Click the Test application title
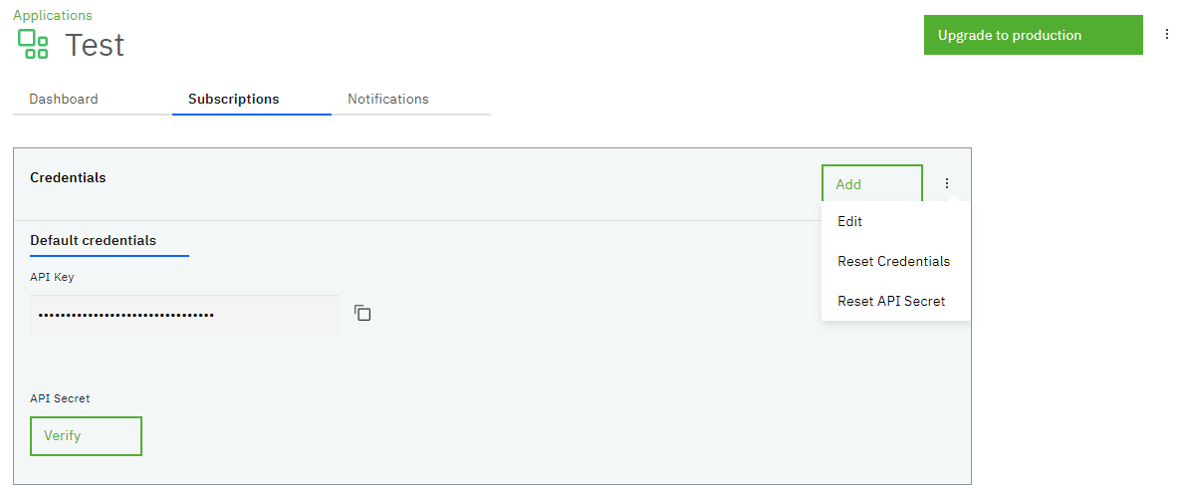1182x494 pixels. tap(95, 45)
